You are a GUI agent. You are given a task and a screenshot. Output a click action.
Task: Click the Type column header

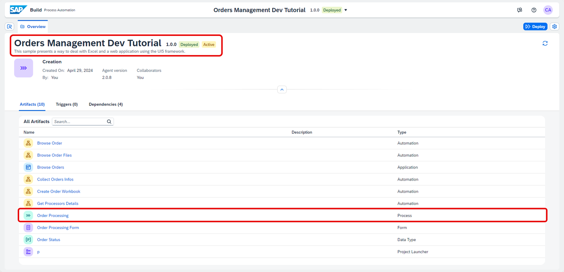coord(402,132)
